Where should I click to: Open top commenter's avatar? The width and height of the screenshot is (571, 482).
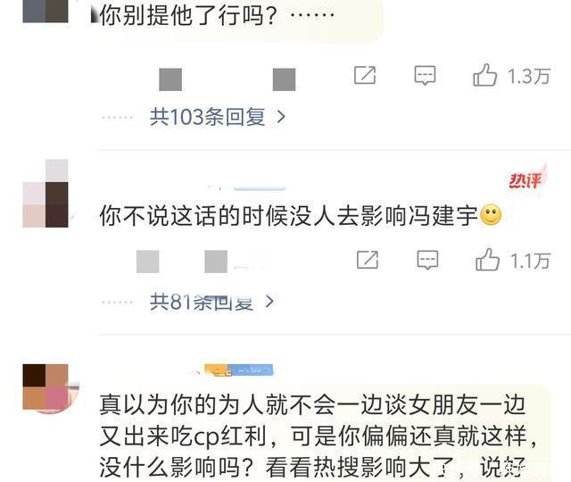pyautogui.click(x=46, y=12)
